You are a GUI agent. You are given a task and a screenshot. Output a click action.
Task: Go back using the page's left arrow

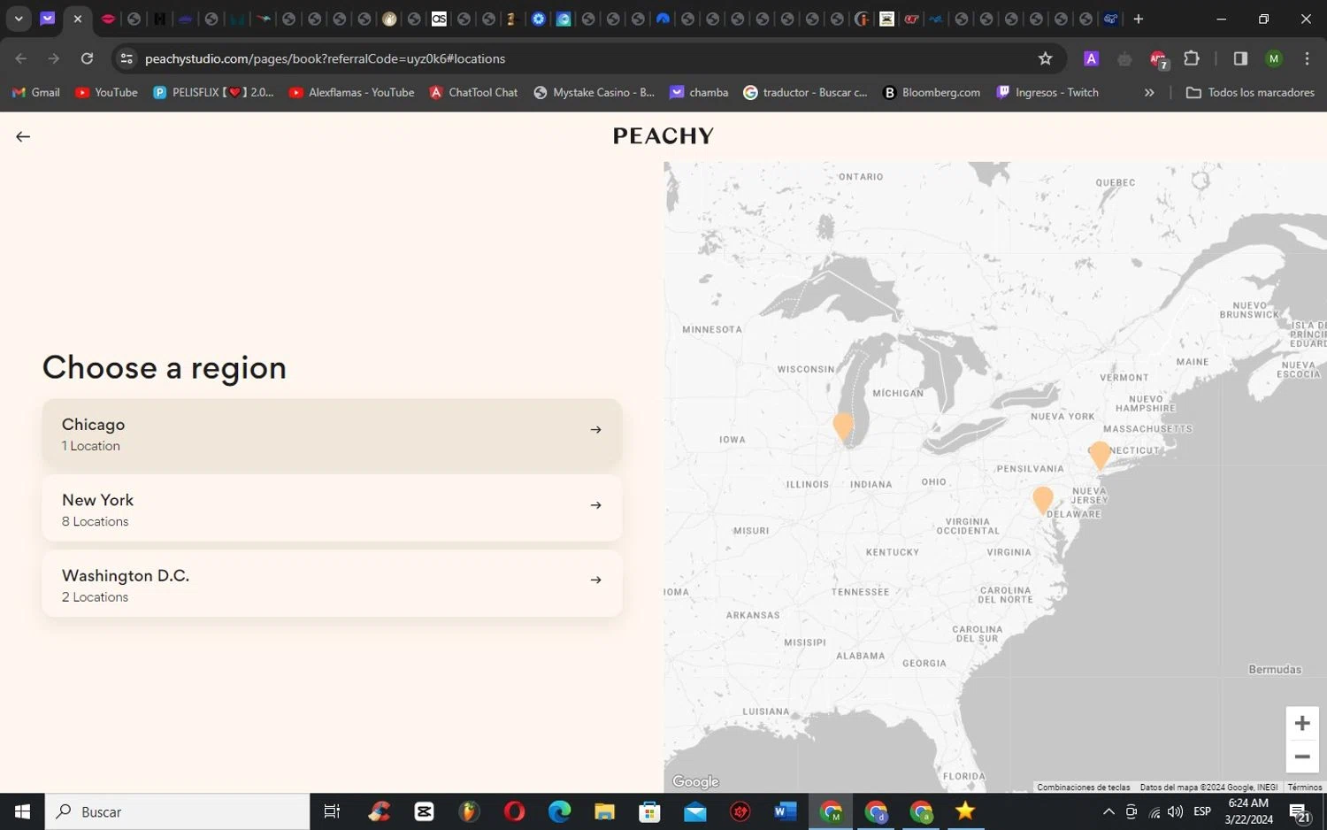[x=23, y=136]
